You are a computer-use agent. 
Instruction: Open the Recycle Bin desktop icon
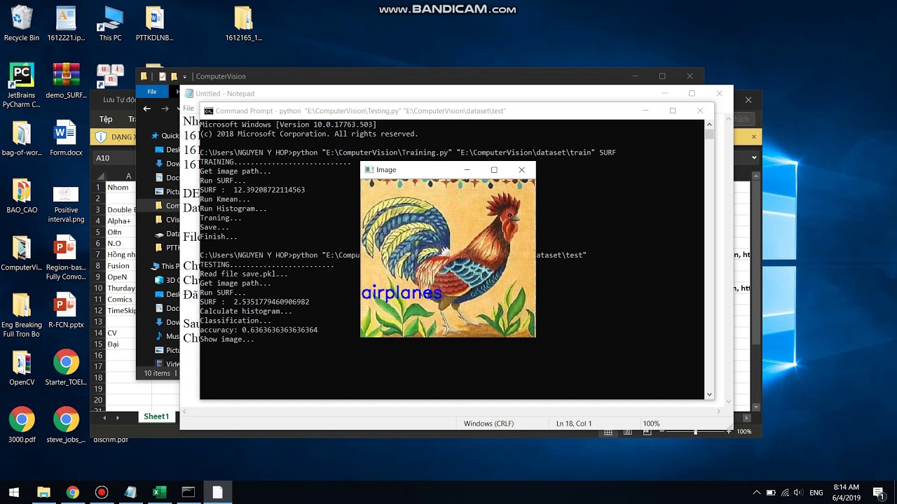coord(22,23)
